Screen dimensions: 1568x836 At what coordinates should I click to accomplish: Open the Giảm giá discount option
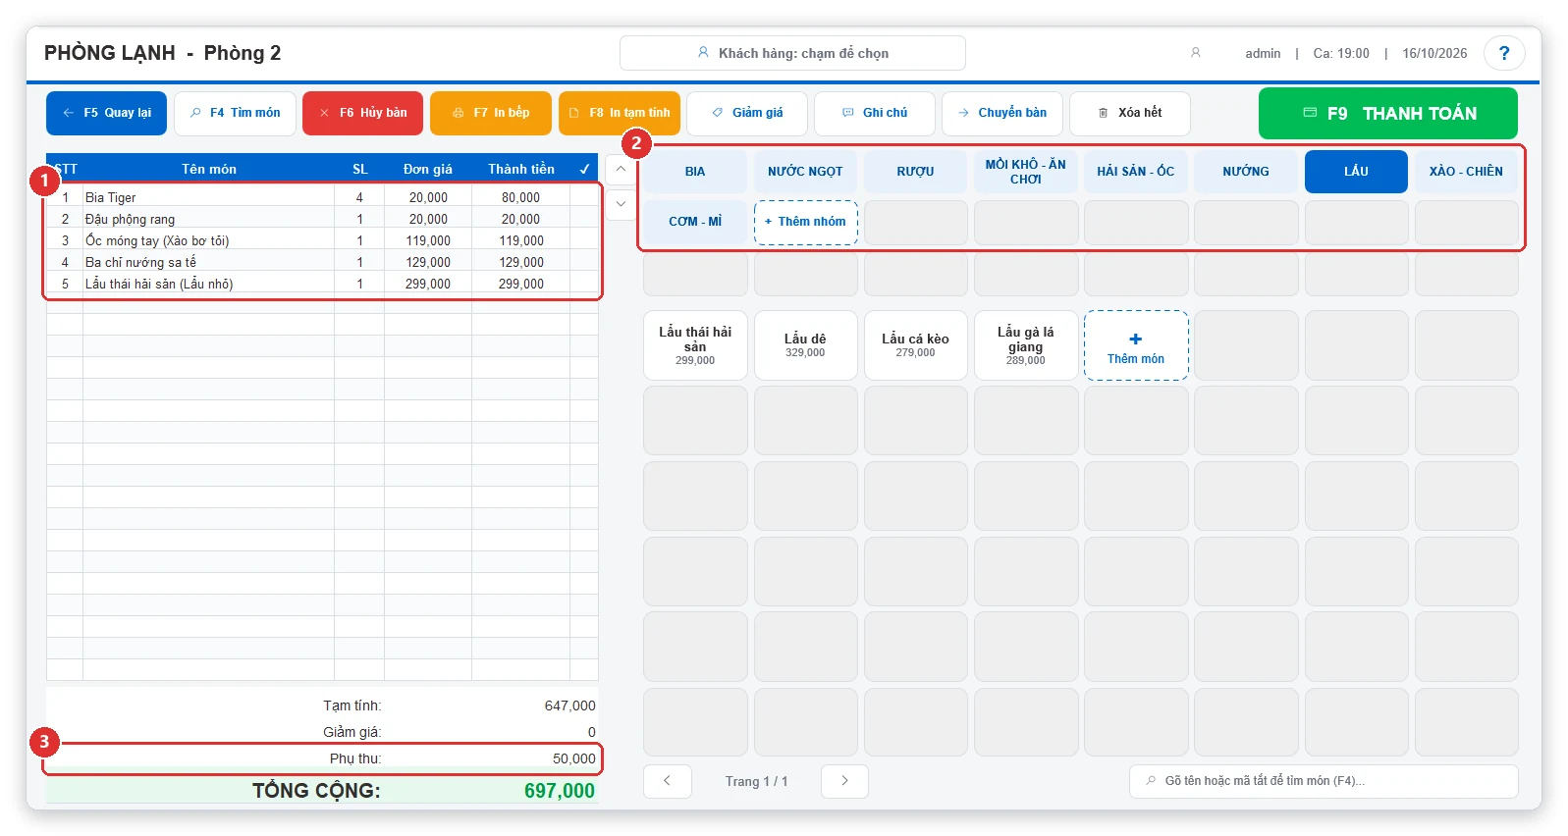(x=746, y=113)
